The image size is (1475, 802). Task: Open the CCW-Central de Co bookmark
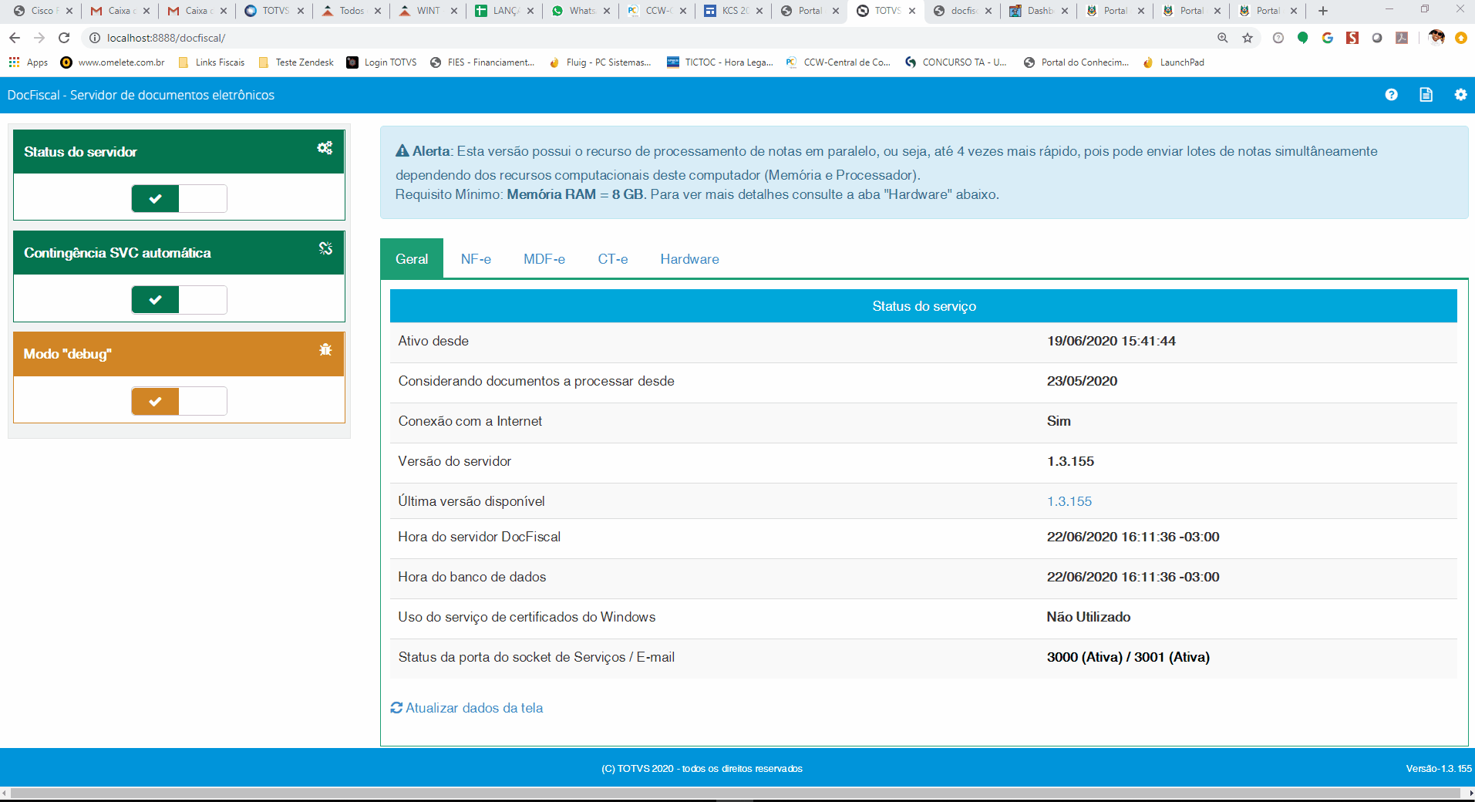[x=838, y=62]
